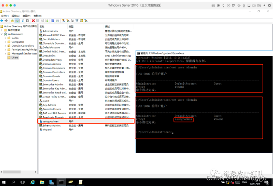The width and height of the screenshot is (273, 186).
Task: Select the Administrator user row
Action: [x=86, y=31]
